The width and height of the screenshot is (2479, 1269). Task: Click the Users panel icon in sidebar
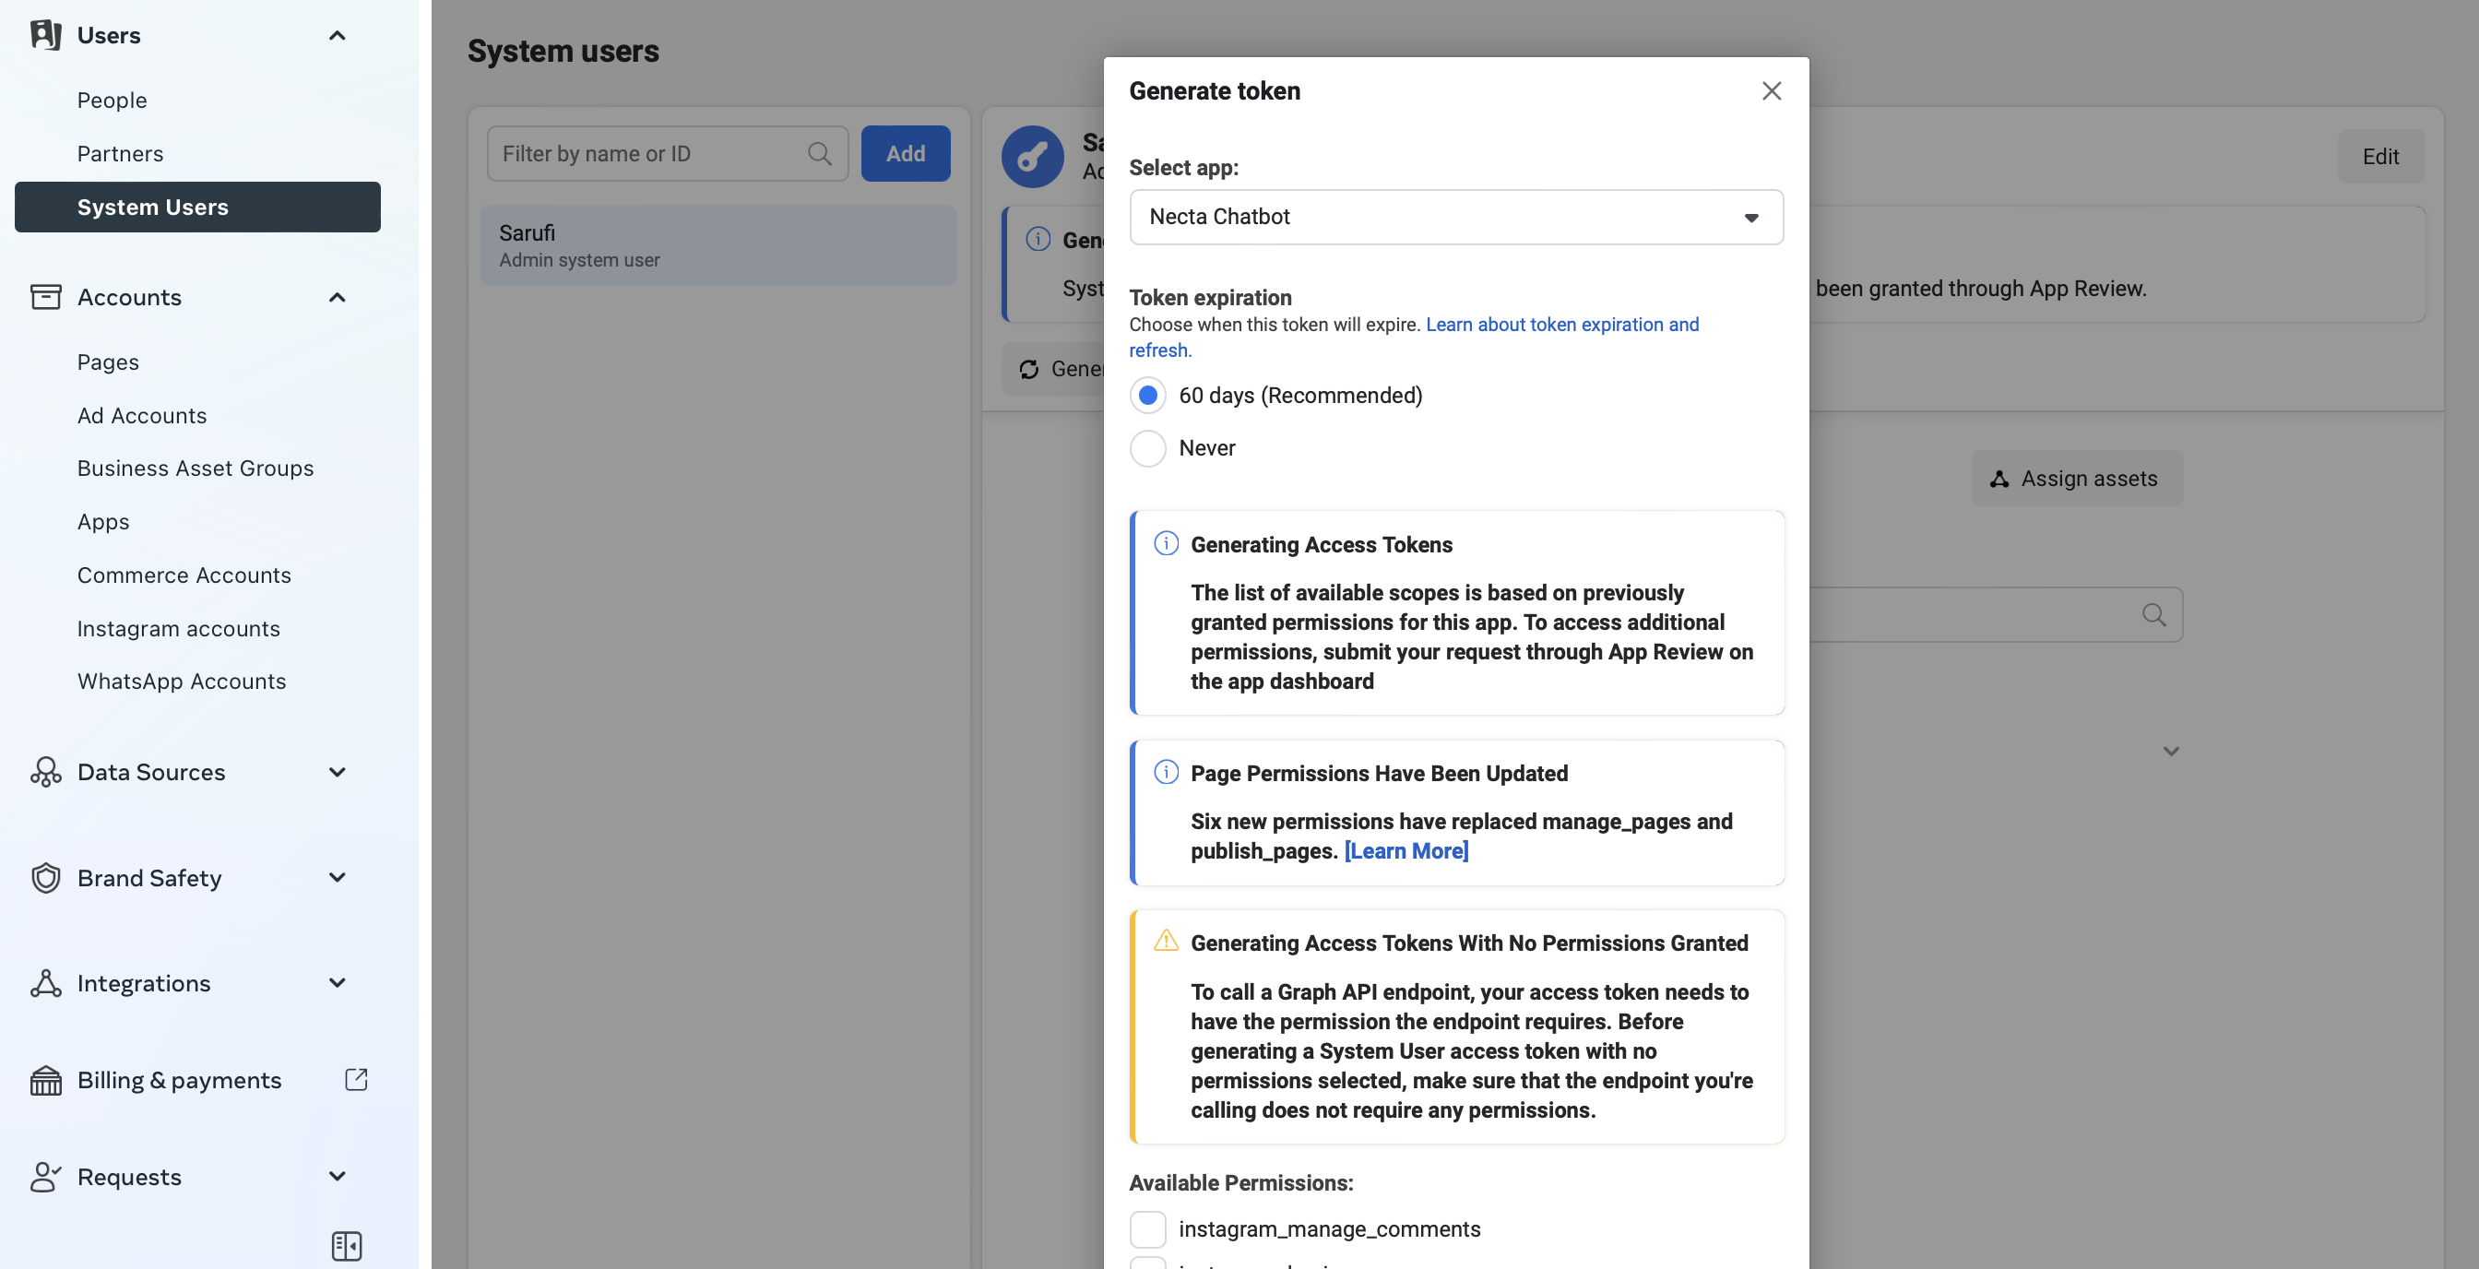(43, 34)
